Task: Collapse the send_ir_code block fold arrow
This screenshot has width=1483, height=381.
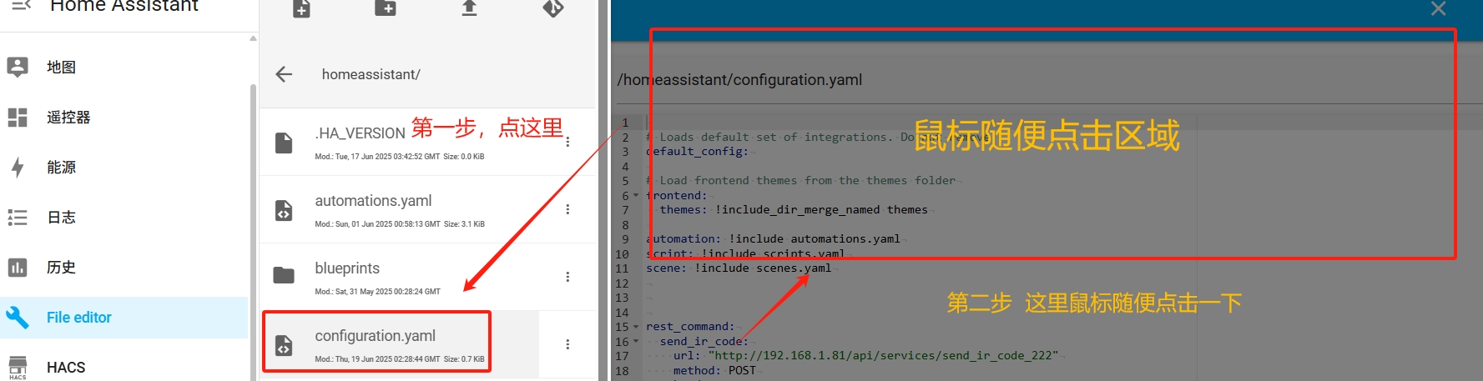Action: pos(636,341)
